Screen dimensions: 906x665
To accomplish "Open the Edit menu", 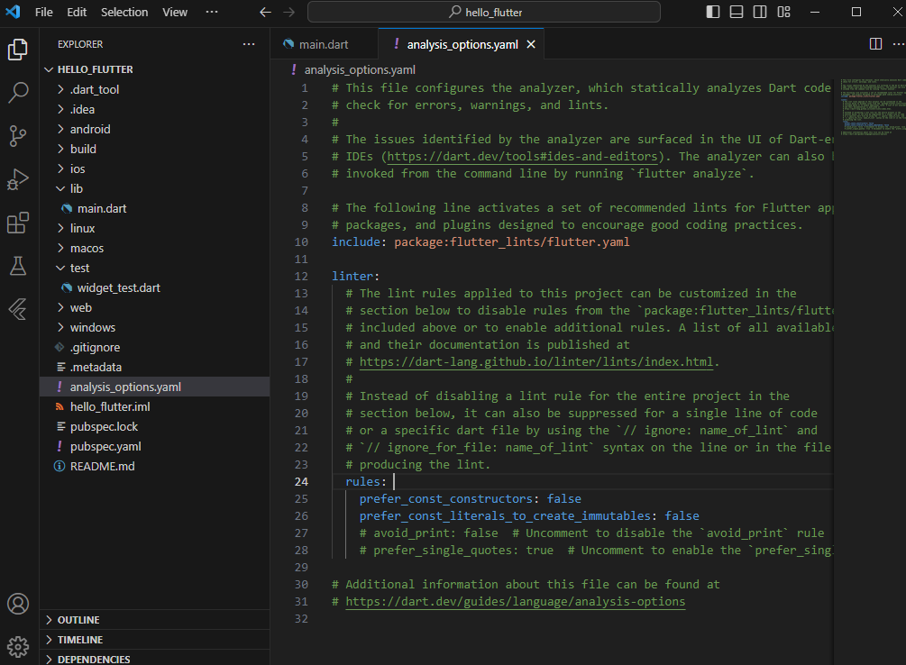I will point(77,12).
